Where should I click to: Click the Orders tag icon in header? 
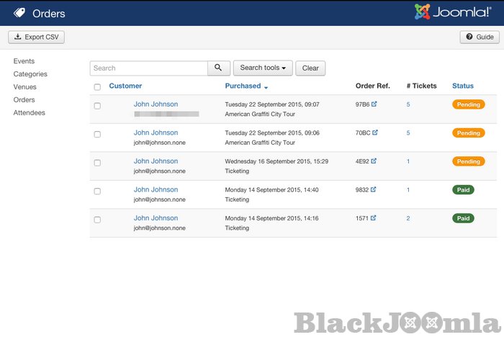(19, 13)
